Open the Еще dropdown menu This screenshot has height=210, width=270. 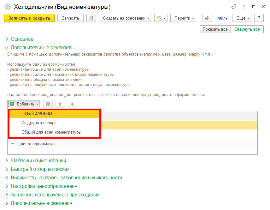point(241,18)
